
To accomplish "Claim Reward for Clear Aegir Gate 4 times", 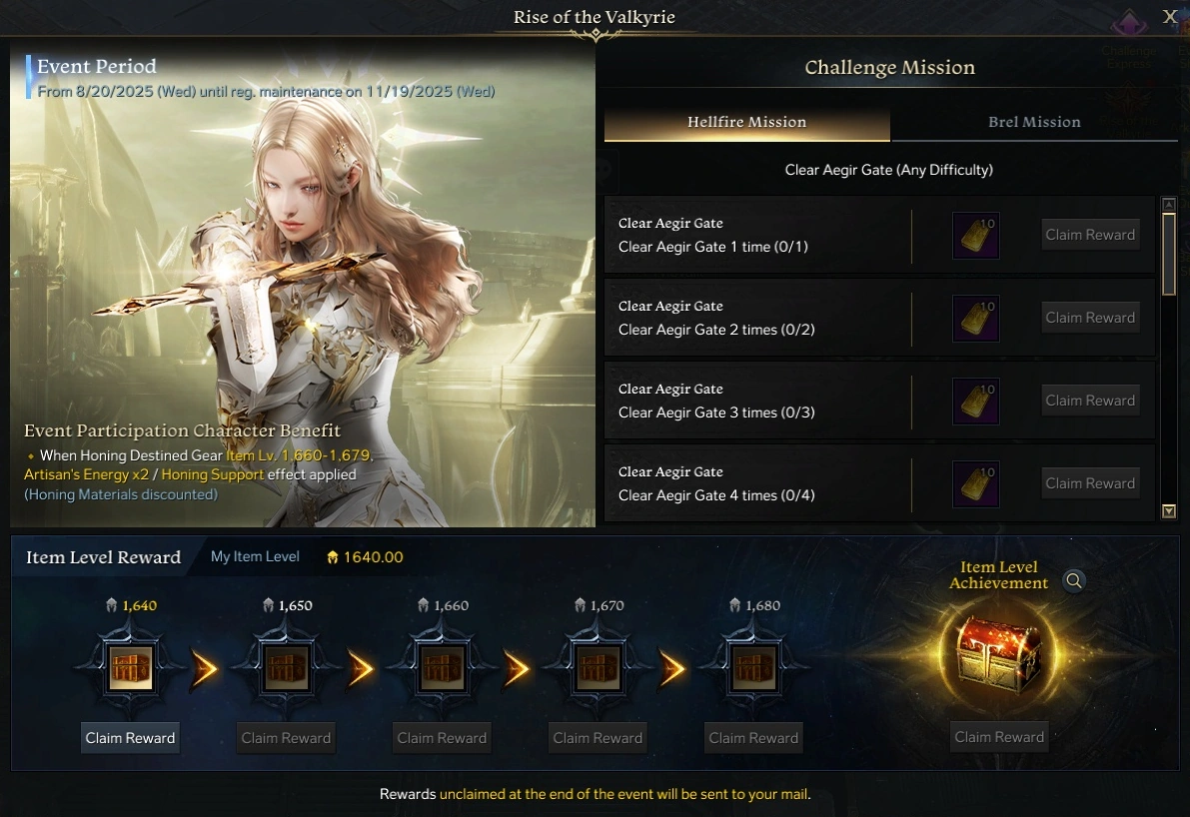I will [1090, 483].
